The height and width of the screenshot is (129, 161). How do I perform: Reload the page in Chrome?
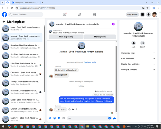(x=12, y=8)
